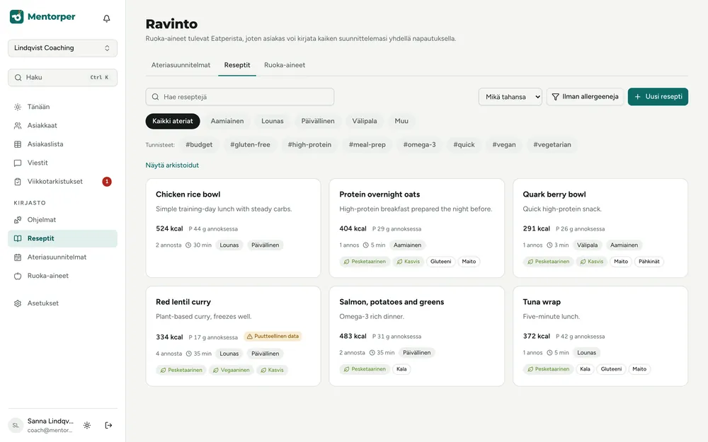Go to Asiakkaat in sidebar
The width and height of the screenshot is (708, 442).
coord(63,125)
